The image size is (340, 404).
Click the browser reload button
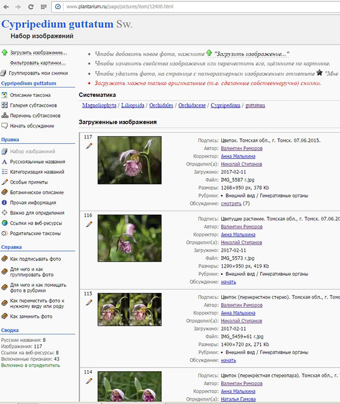tap(31, 7)
